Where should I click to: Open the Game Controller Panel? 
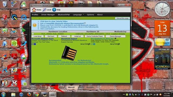(x=95, y=36)
